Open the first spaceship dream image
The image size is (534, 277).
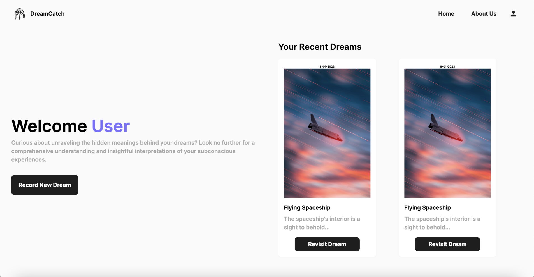pyautogui.click(x=327, y=133)
